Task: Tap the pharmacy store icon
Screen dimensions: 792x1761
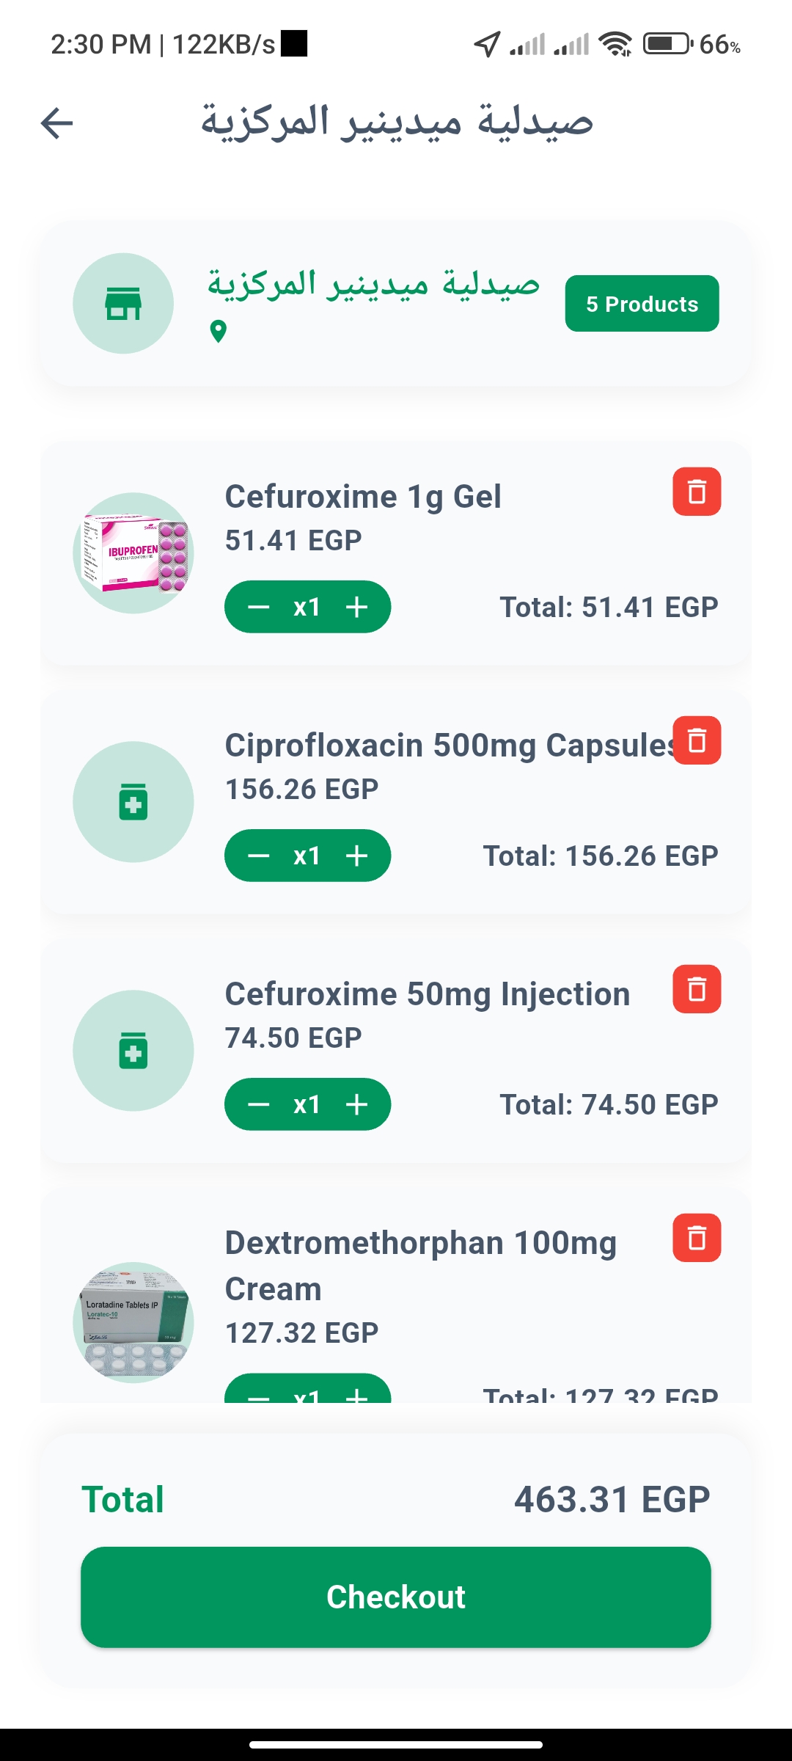Action: point(123,303)
